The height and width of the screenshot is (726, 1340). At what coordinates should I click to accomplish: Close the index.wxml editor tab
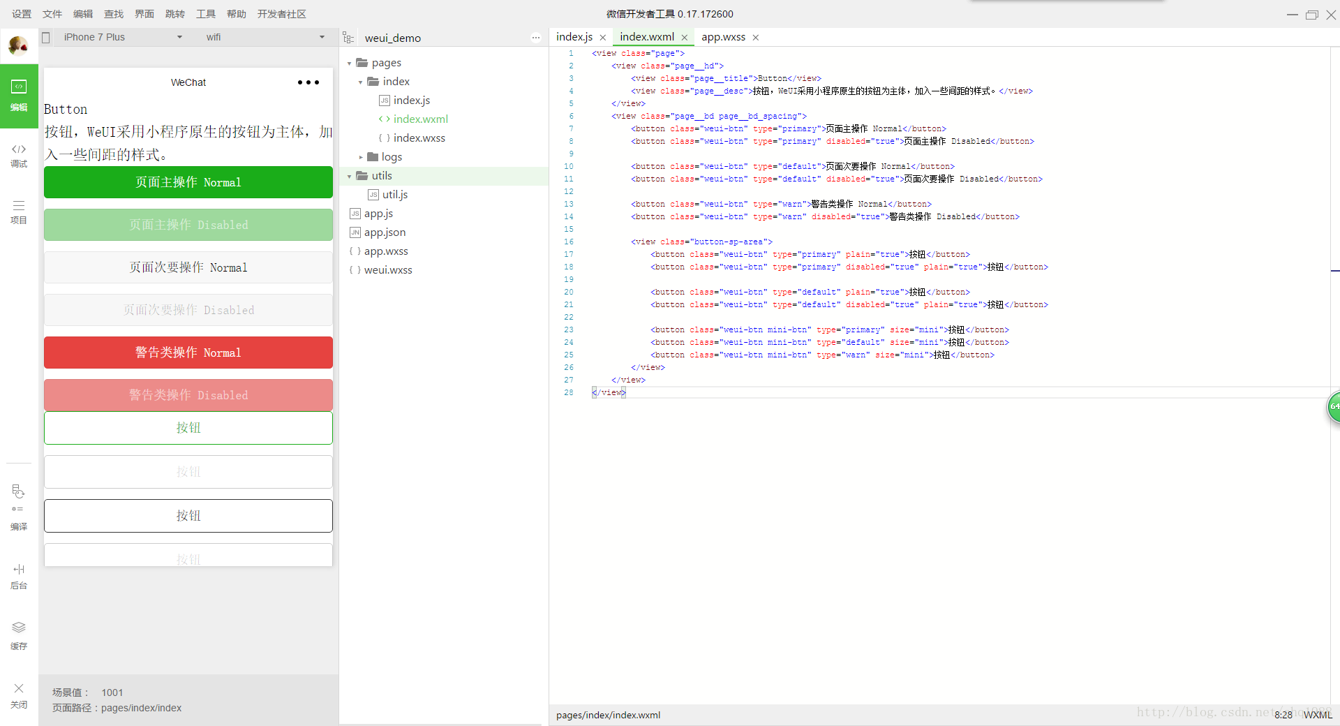click(685, 38)
